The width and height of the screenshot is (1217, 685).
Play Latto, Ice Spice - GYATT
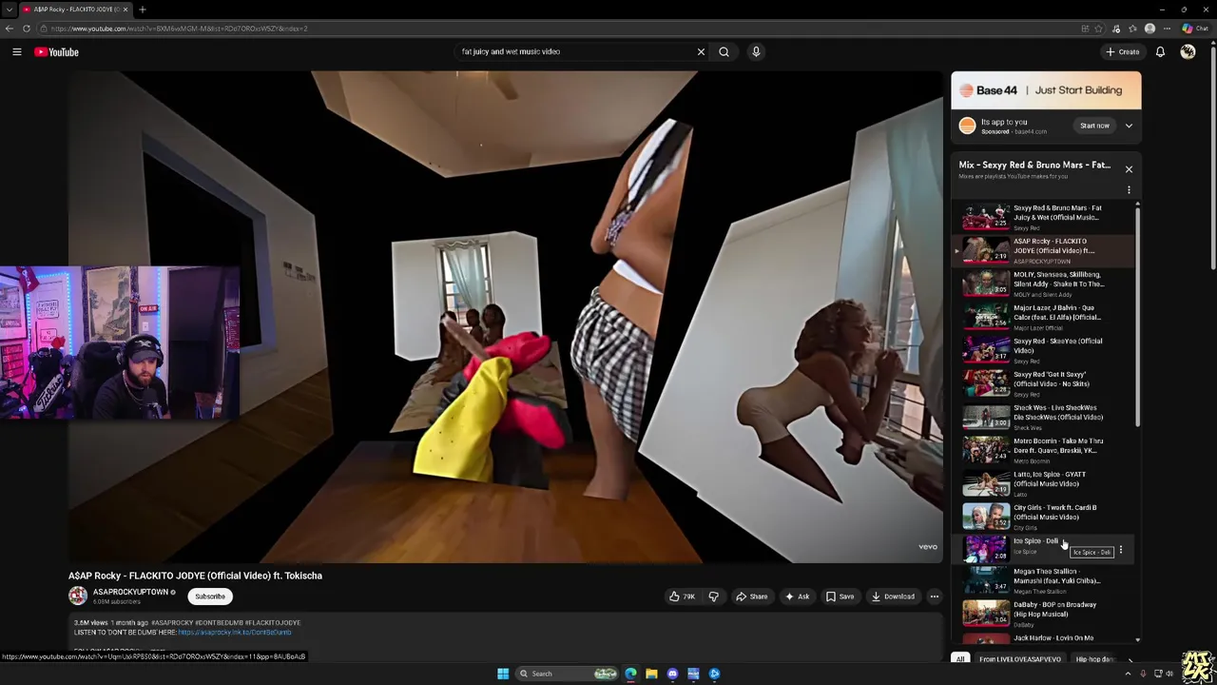(1046, 483)
